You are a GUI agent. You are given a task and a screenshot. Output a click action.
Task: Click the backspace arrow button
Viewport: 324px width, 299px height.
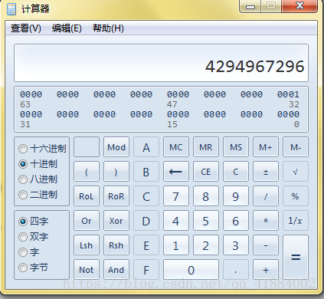pyautogui.click(x=176, y=172)
